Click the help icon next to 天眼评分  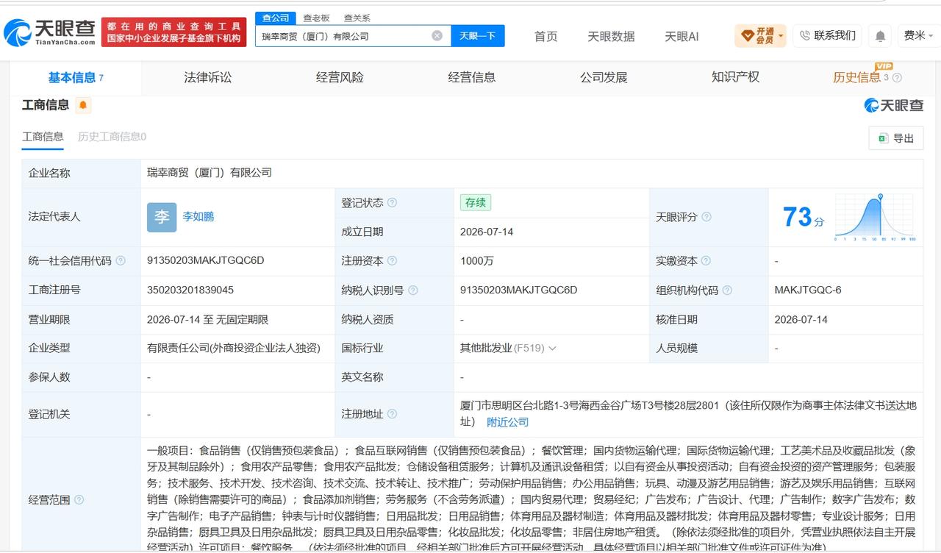pyautogui.click(x=706, y=217)
